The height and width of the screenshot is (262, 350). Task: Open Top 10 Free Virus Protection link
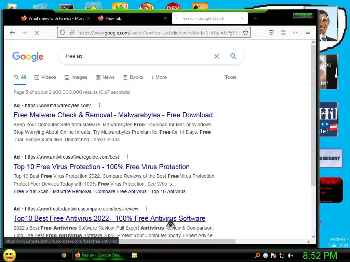click(102, 167)
